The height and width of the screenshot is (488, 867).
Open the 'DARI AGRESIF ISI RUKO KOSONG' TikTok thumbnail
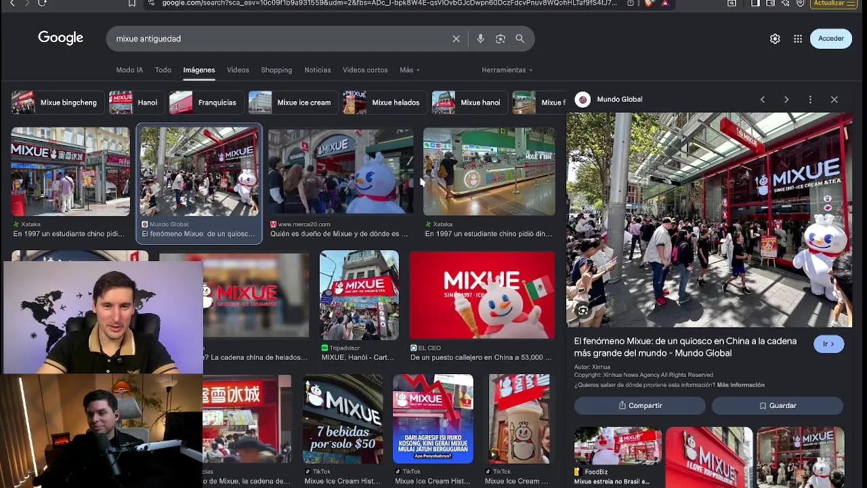[433, 419]
